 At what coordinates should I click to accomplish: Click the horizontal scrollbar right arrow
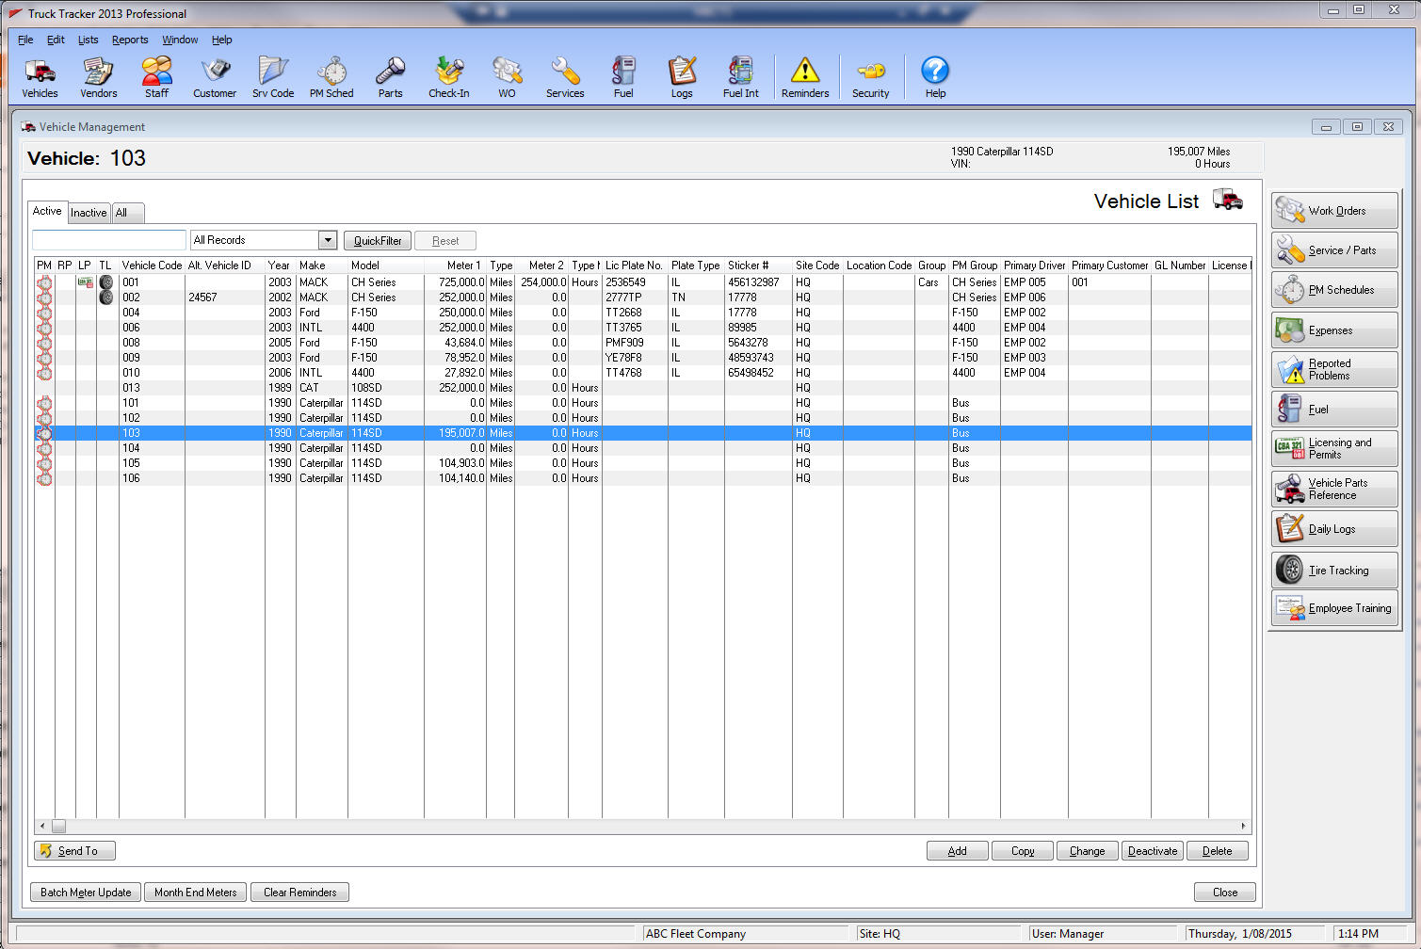(1243, 827)
